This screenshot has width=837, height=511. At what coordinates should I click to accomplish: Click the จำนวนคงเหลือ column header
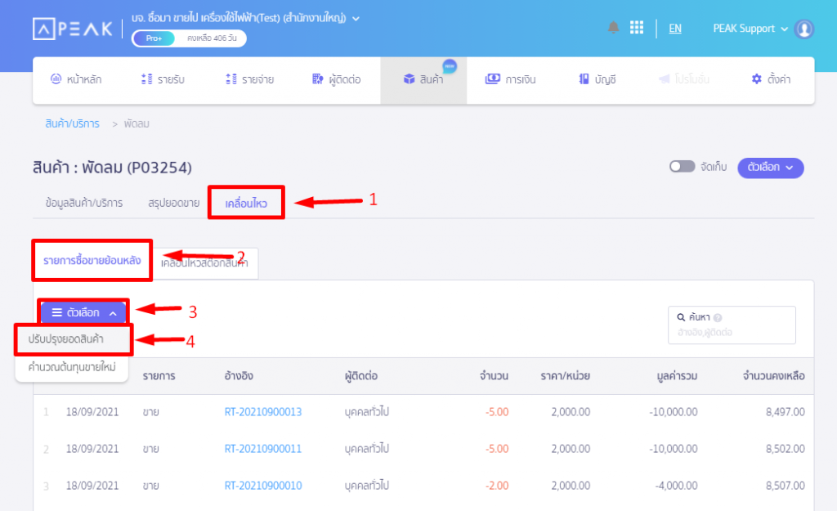773,376
